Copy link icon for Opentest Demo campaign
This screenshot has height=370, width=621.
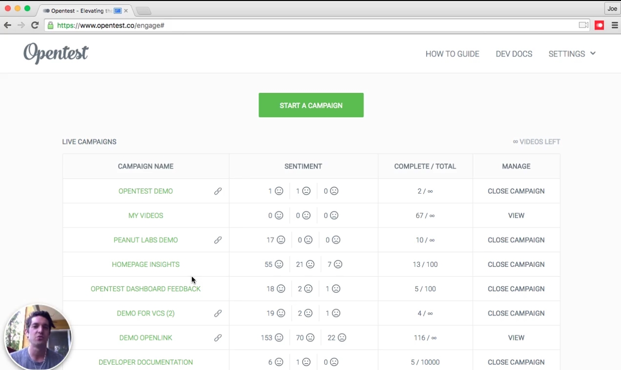pyautogui.click(x=218, y=191)
